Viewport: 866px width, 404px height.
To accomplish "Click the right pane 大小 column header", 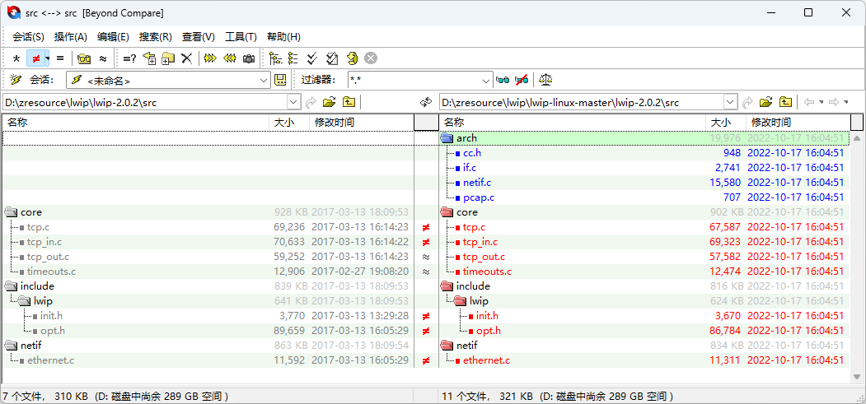I will 726,123.
